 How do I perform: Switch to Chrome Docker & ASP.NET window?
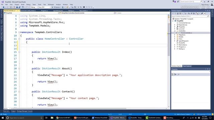pyautogui.click(x=64, y=118)
